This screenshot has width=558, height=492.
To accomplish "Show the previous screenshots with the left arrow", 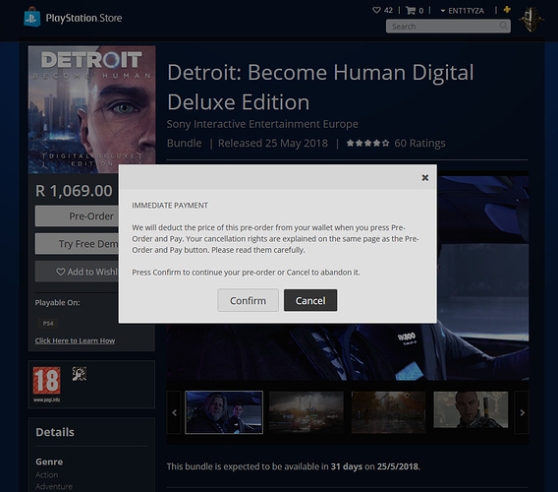I will pos(174,412).
